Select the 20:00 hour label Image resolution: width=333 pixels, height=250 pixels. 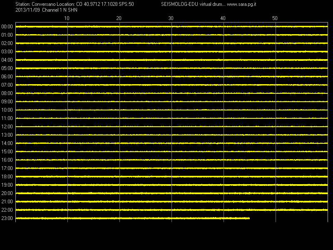7,193
